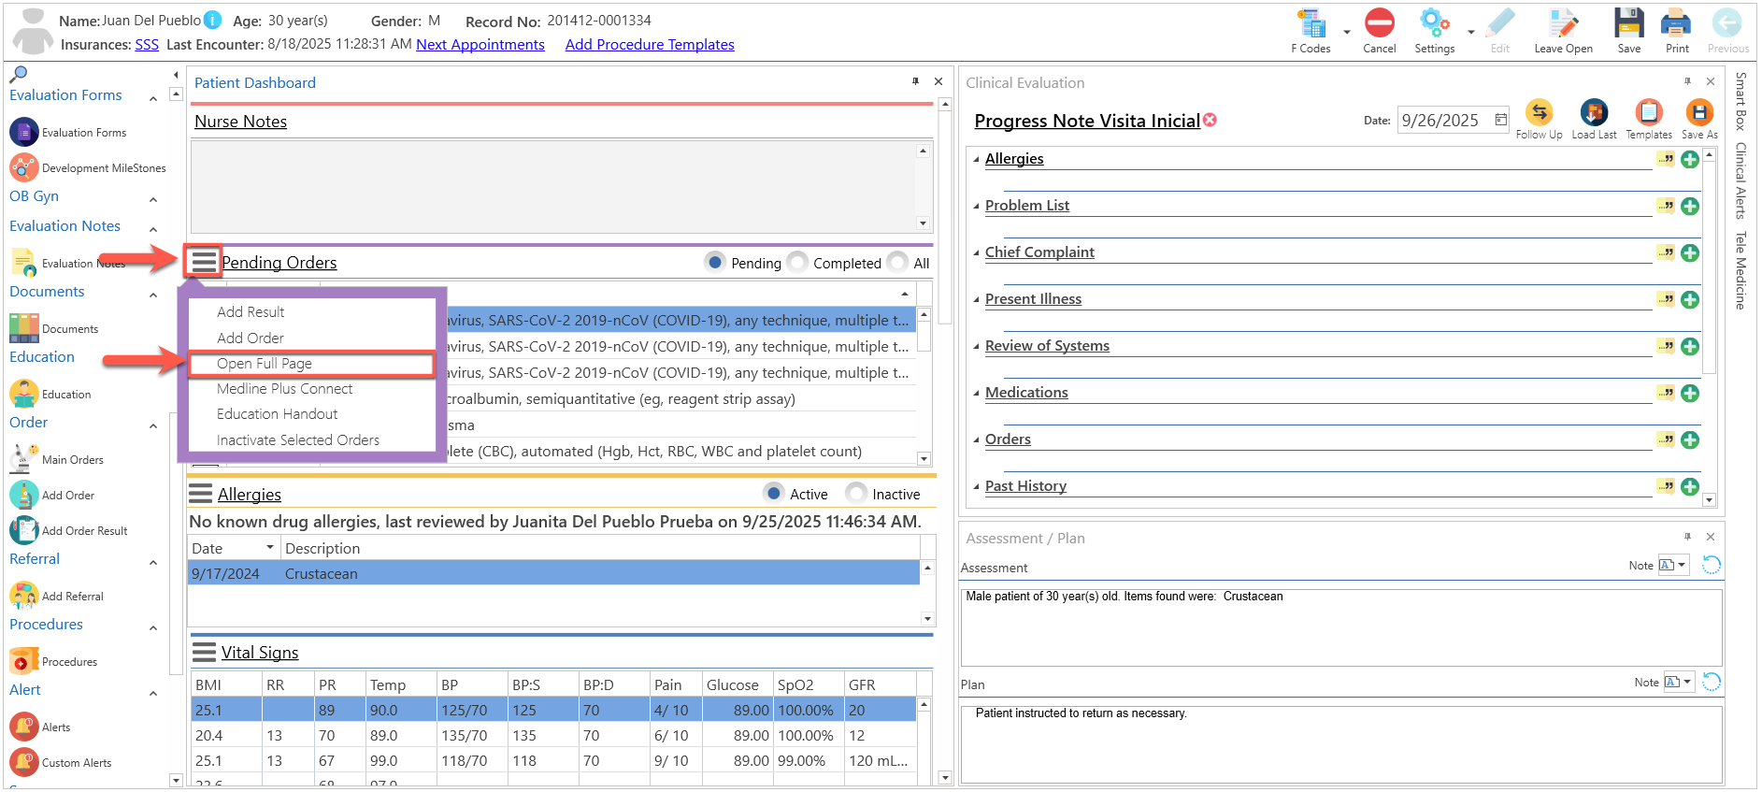1762x792 pixels.
Task: Click the green plus for Chief Complaint
Action: 1690,252
